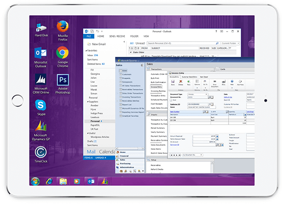This screenshot has height=204, width=284.
Task: Launch Mozilla Firefox from the desktop
Action: (62, 30)
